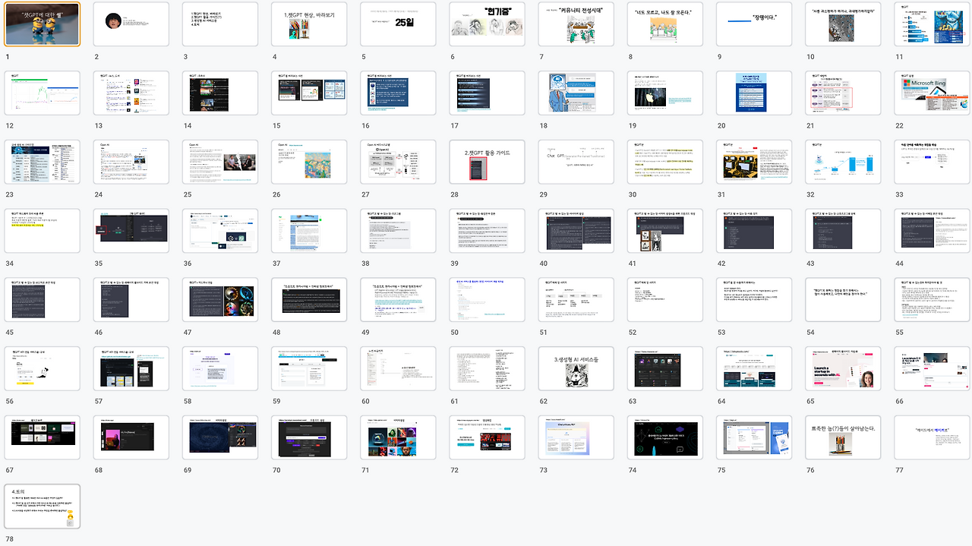The width and height of the screenshot is (972, 546).
Task: Select slide 3 table of contents thumbnail
Action: (220, 24)
